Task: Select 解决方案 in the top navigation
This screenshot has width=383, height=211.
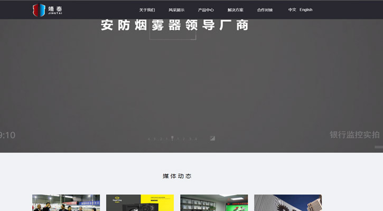Action: [x=236, y=10]
